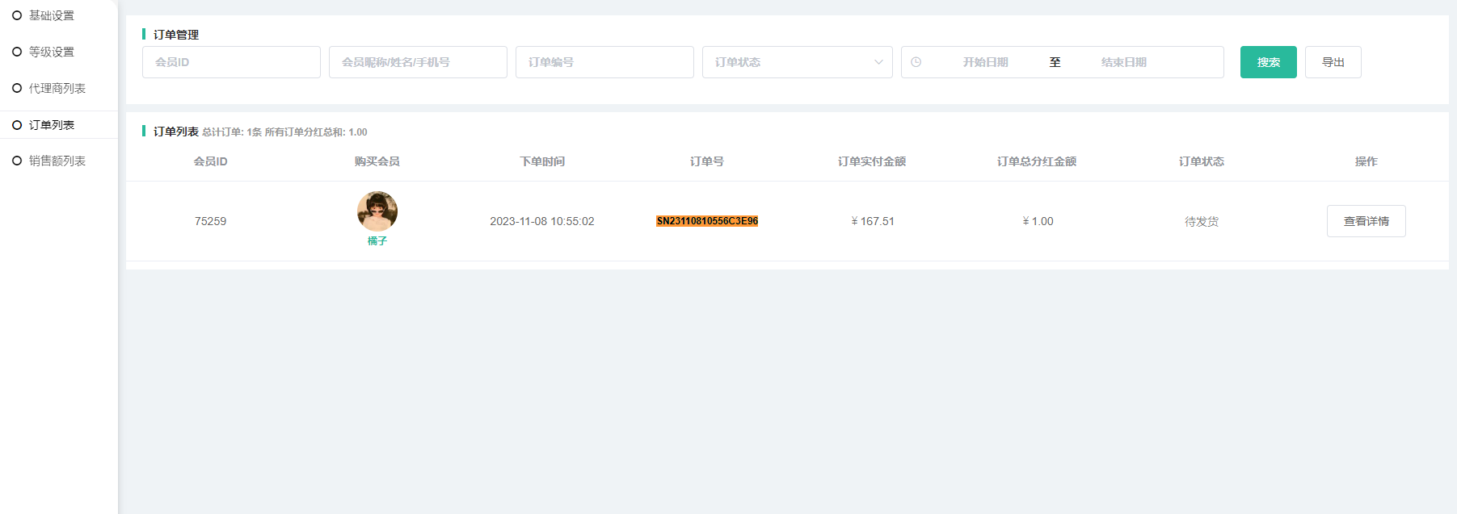Open the 等级设置 menu item
Image resolution: width=1457 pixels, height=514 pixels.
pos(52,52)
